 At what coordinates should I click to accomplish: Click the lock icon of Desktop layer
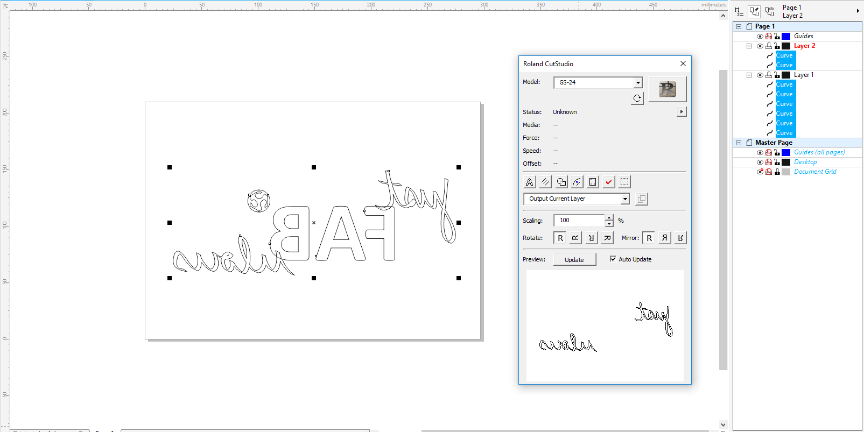tap(777, 162)
